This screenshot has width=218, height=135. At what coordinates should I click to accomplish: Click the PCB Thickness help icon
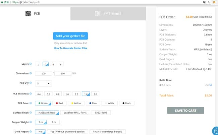pos(31,94)
